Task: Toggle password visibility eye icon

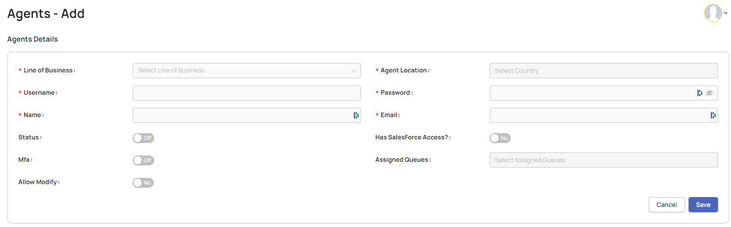Action: tap(710, 93)
